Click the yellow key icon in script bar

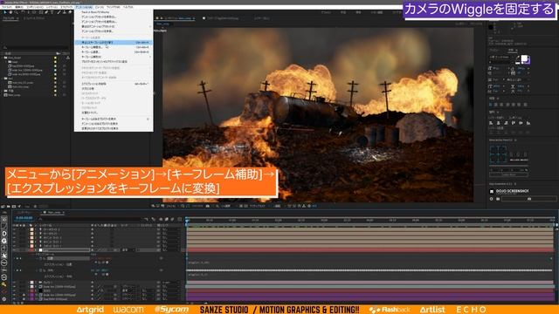(x=3, y=284)
